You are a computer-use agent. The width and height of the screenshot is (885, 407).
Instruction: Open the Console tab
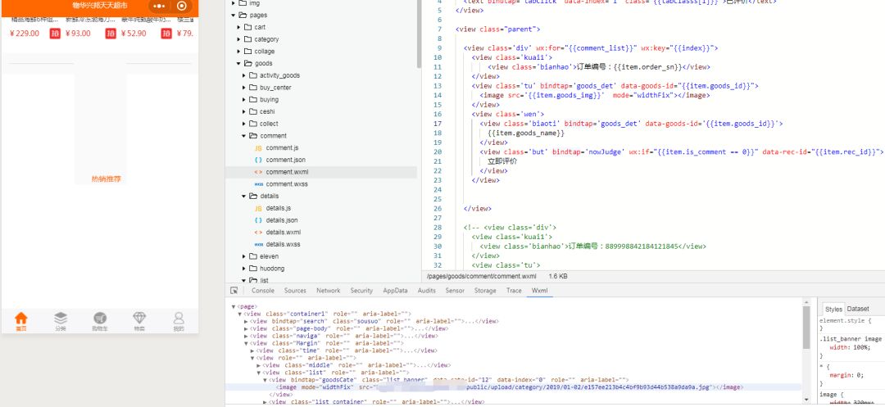(x=263, y=291)
